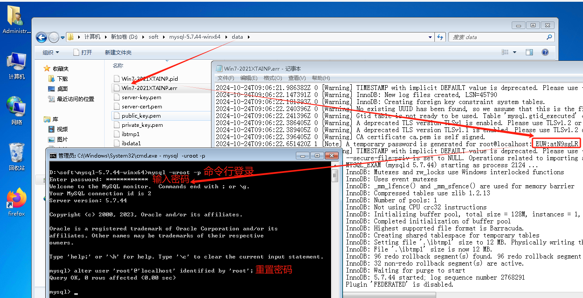Select the Win7-2021XTAINP.err file

point(149,88)
